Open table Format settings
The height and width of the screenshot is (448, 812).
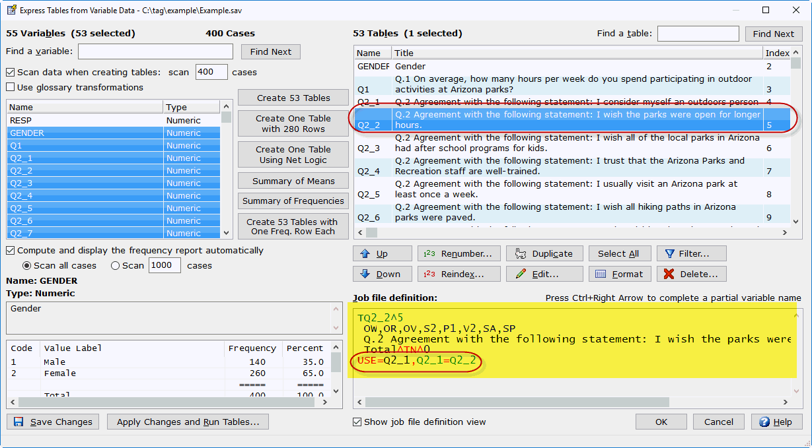click(x=620, y=274)
